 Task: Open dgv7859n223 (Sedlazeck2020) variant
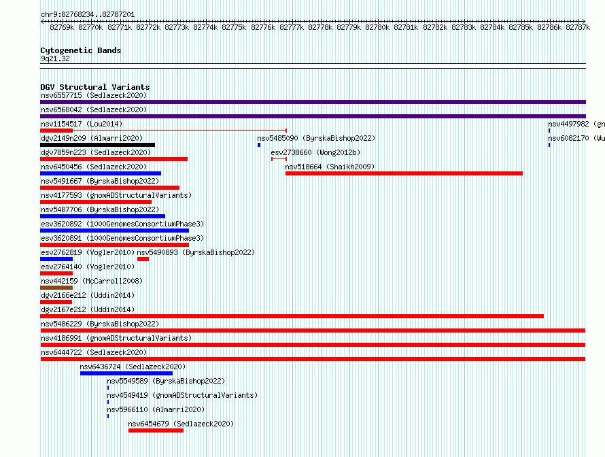96,152
